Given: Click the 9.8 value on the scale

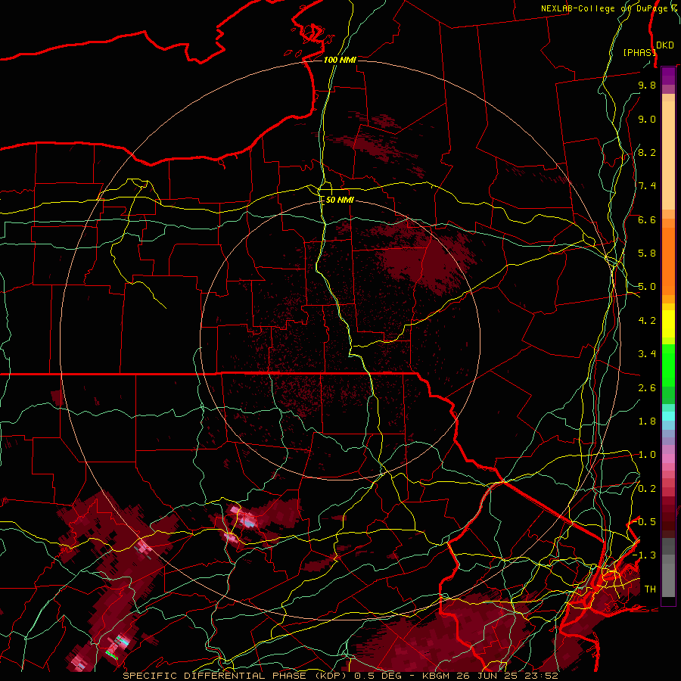Looking at the screenshot, I should tap(647, 85).
